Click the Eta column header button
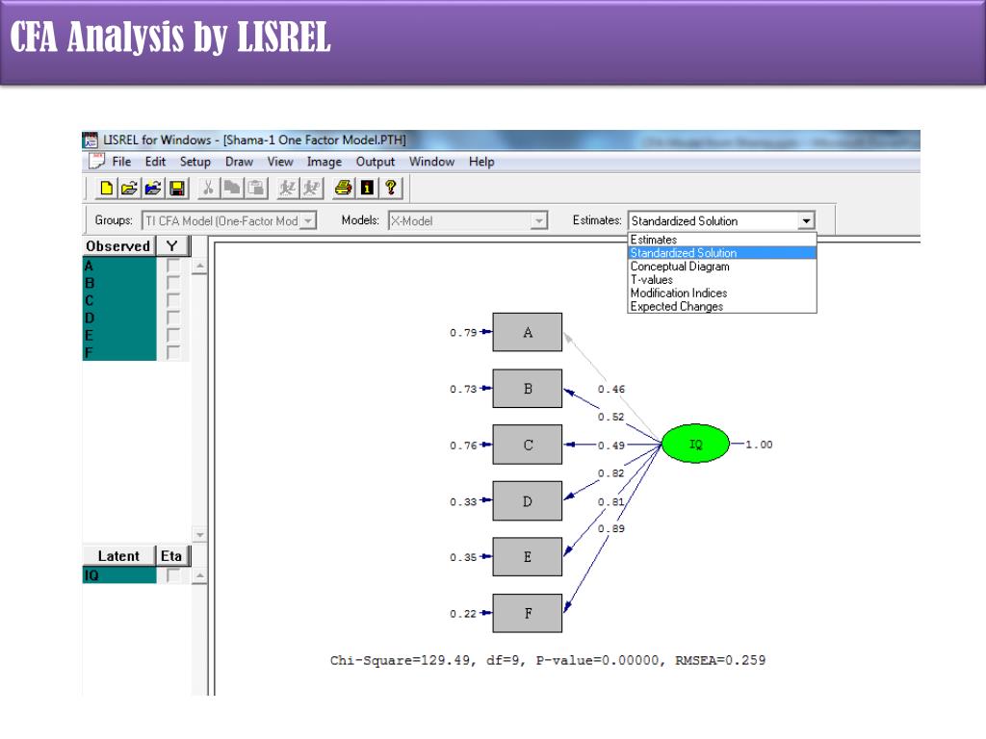 tap(173, 555)
